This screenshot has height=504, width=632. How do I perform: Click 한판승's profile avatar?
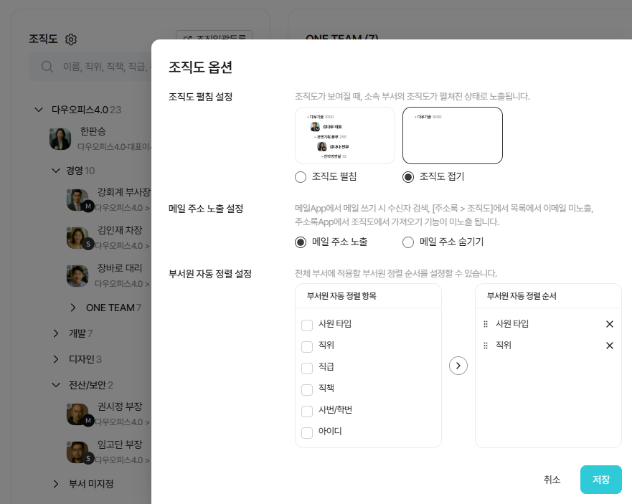60,138
